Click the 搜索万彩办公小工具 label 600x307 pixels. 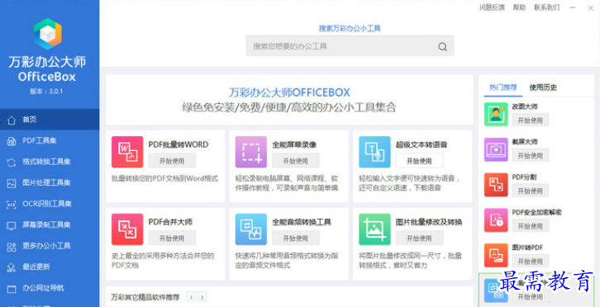point(350,28)
